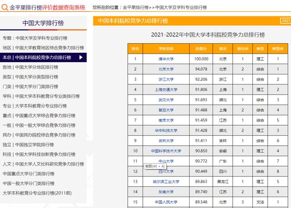The image size is (291, 208).
Task: Open the 上海交通大学 link
Action: click(166, 89)
